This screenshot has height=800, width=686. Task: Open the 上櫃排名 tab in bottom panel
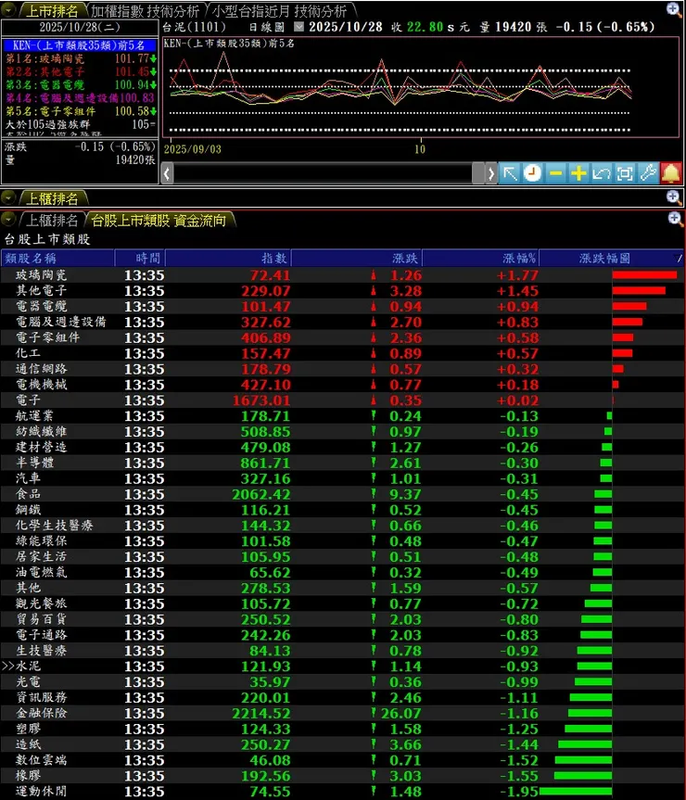tap(51, 220)
